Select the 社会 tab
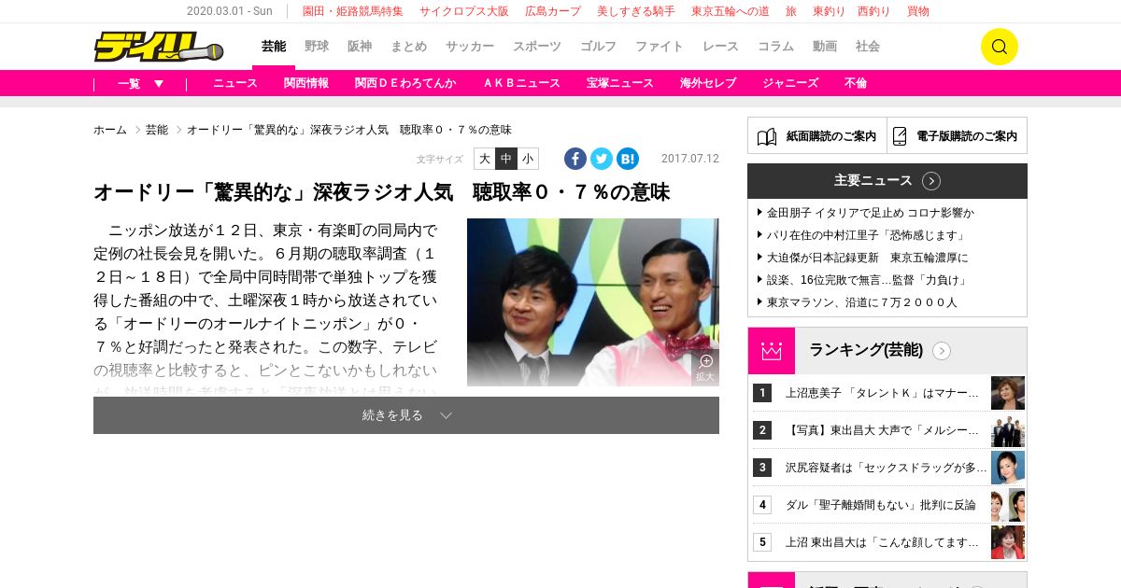1121x588 pixels. coord(868,47)
